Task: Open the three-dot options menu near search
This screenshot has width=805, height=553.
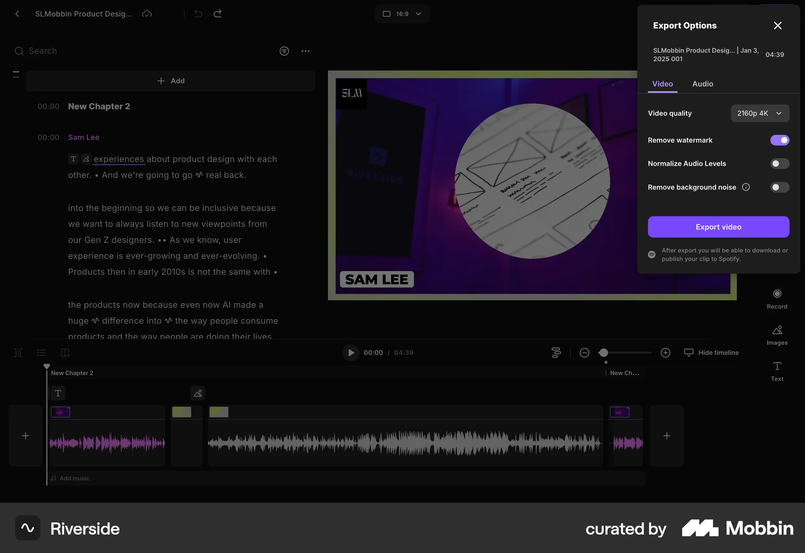Action: [x=305, y=51]
